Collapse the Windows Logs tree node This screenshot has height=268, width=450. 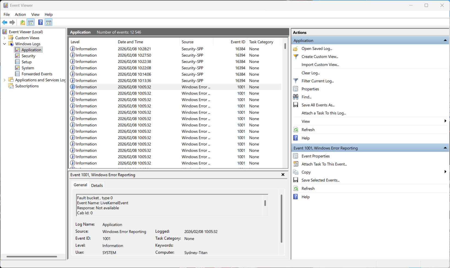click(x=4, y=44)
